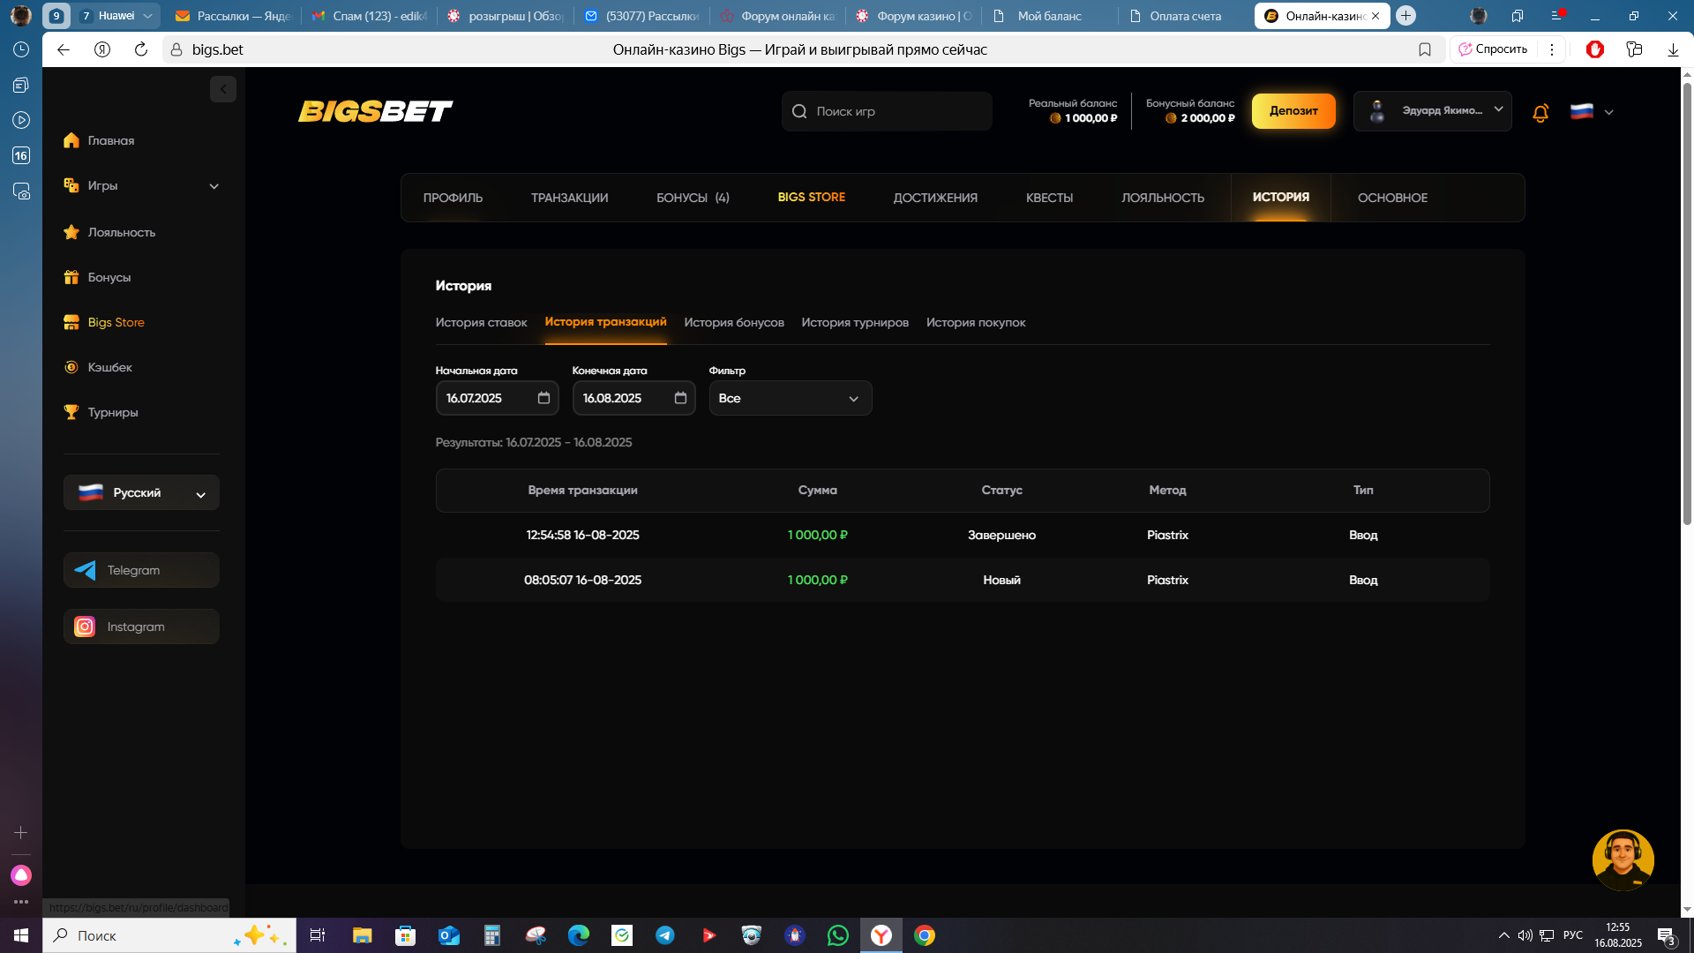This screenshot has height=953, width=1694.
Task: Click the Поиск игр search field
Action: click(887, 111)
